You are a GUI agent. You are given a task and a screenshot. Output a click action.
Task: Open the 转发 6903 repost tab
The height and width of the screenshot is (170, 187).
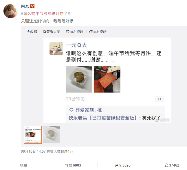click(x=73, y=165)
